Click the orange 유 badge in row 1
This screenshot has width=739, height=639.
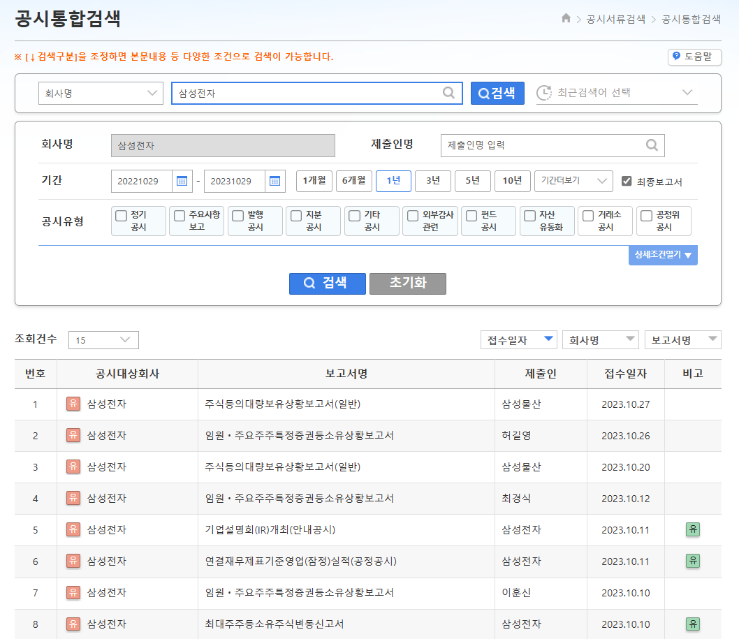pyautogui.click(x=73, y=404)
